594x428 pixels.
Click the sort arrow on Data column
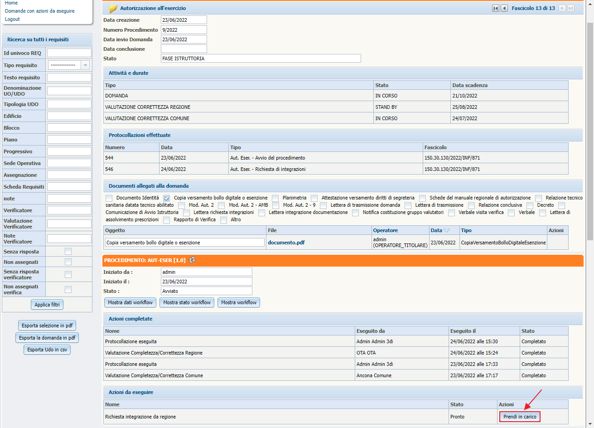point(446,230)
